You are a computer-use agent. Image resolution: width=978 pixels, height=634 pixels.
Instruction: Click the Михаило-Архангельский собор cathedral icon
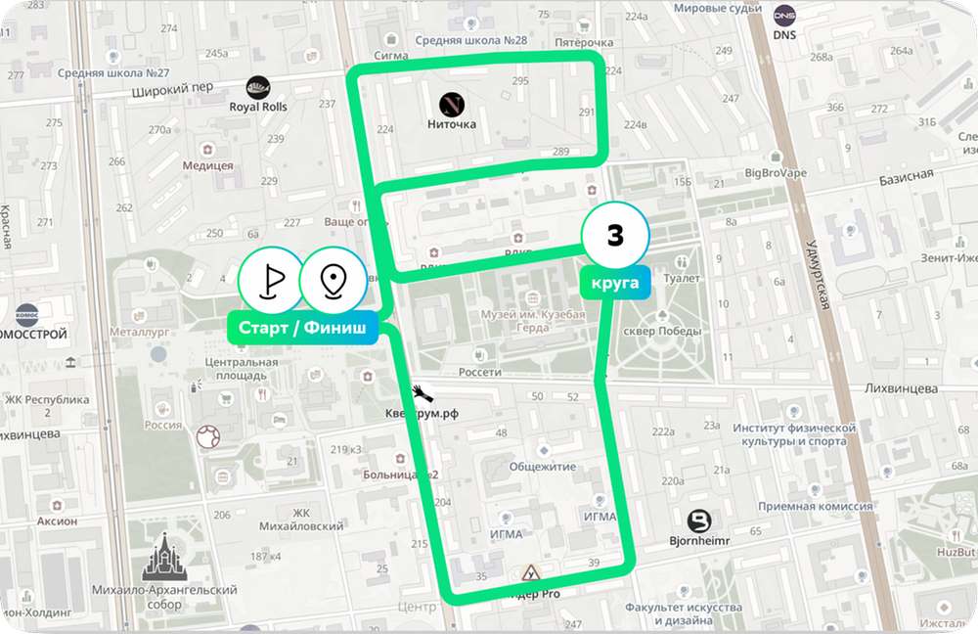click(x=164, y=556)
